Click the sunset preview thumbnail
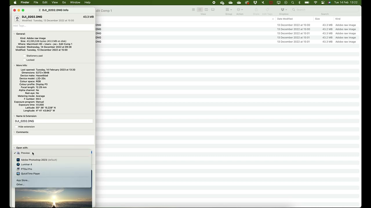The height and width of the screenshot is (208, 371). tap(53, 198)
